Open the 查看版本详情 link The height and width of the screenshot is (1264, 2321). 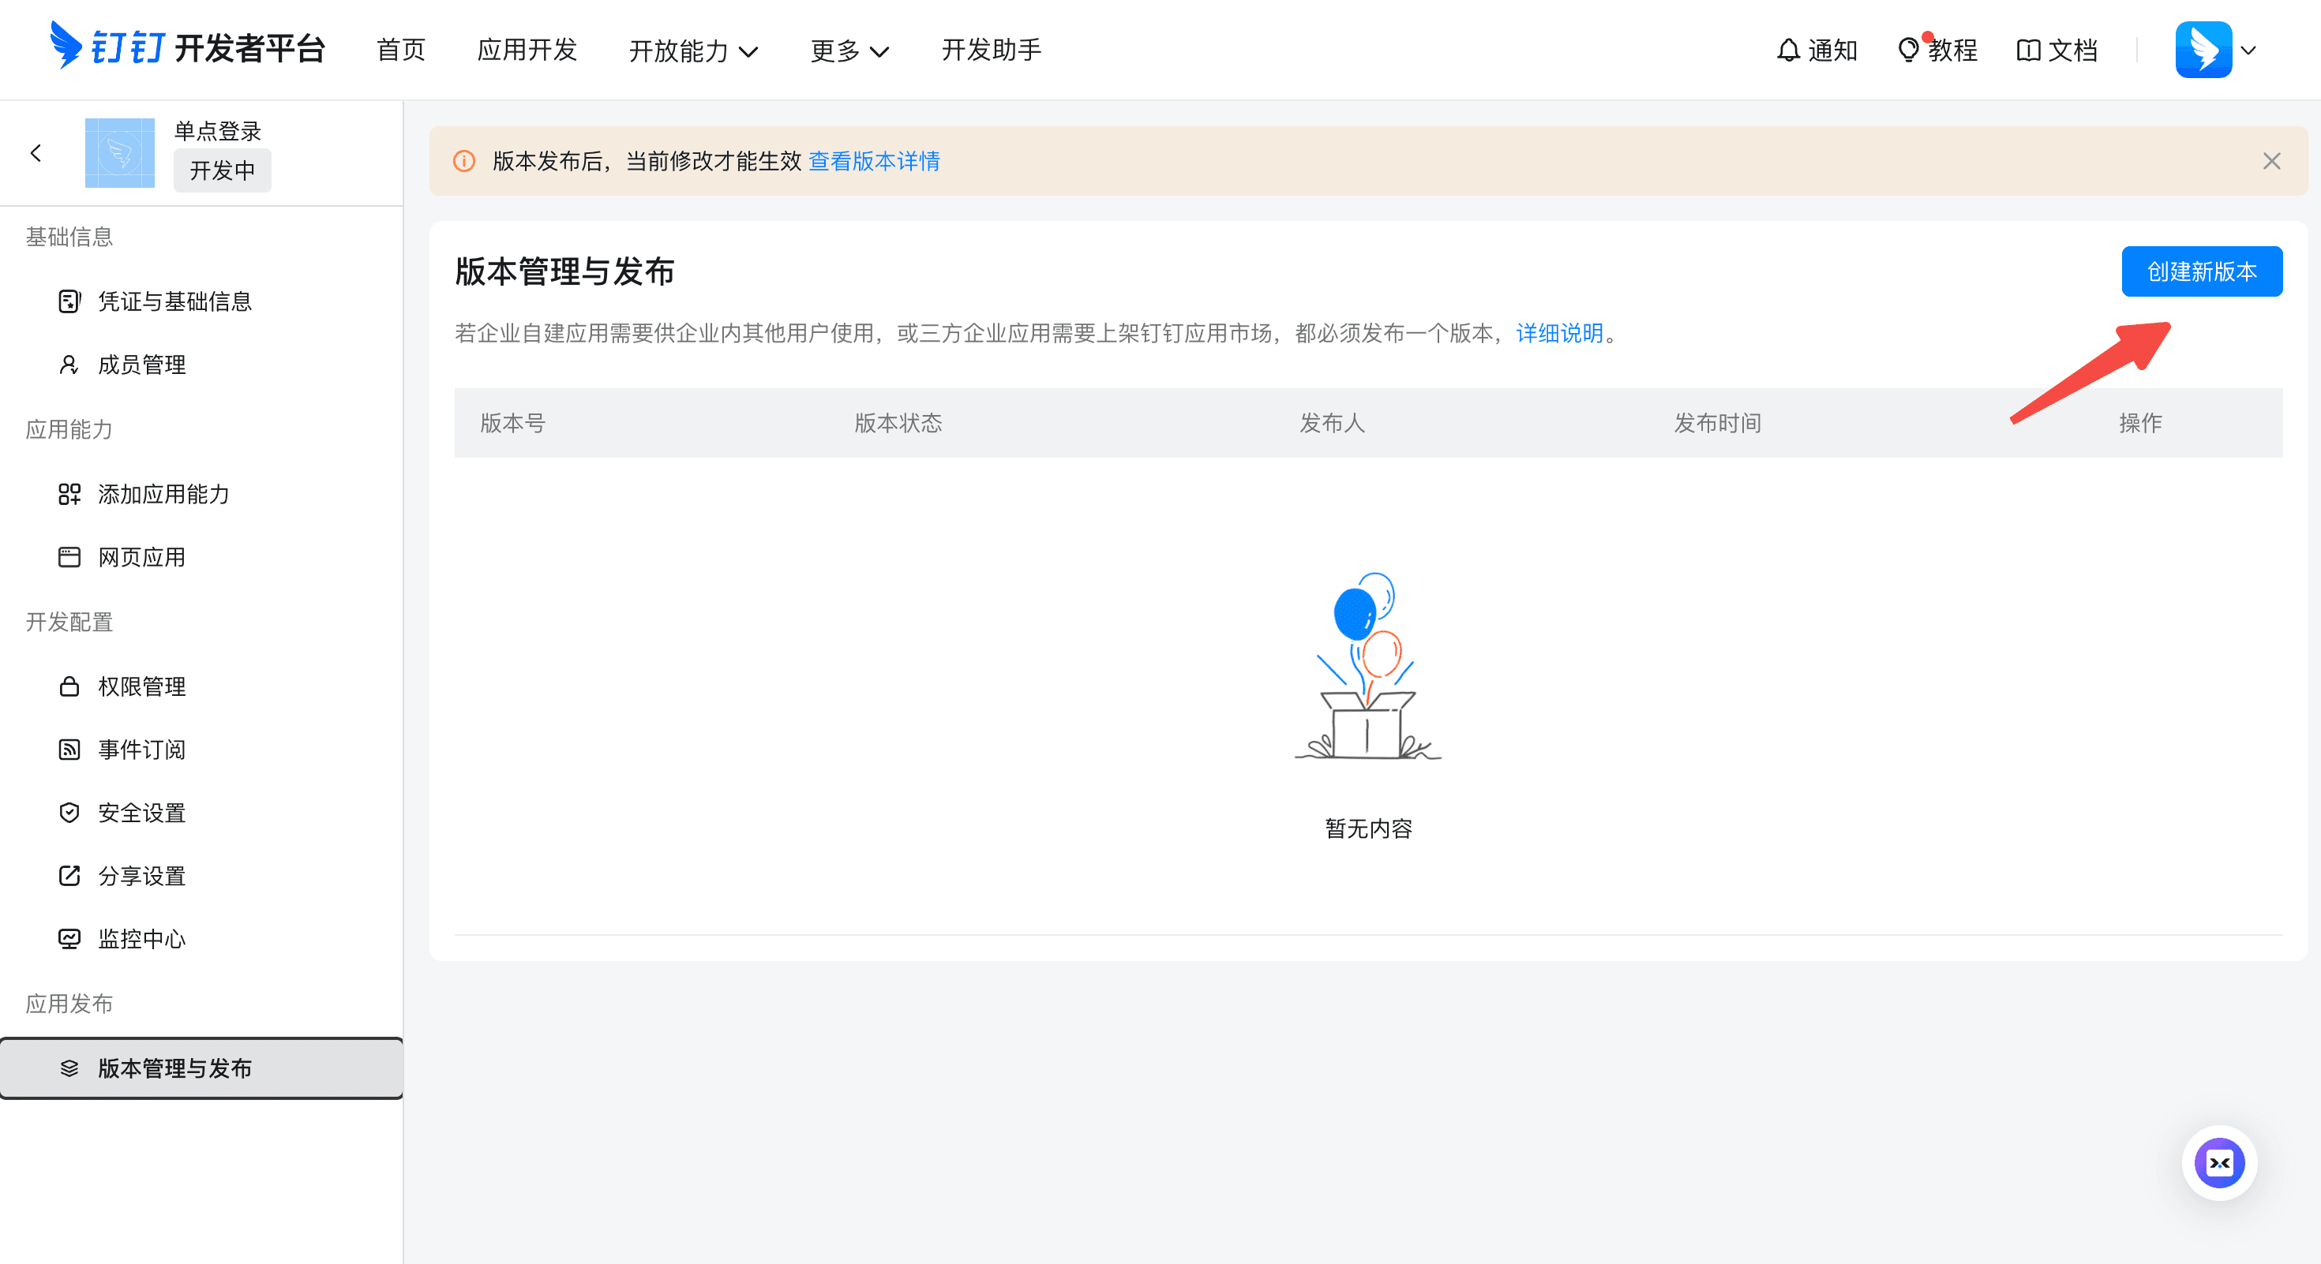coord(873,161)
